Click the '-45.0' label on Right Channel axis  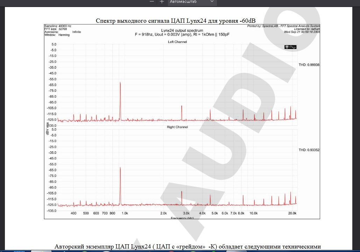[x=52, y=158]
